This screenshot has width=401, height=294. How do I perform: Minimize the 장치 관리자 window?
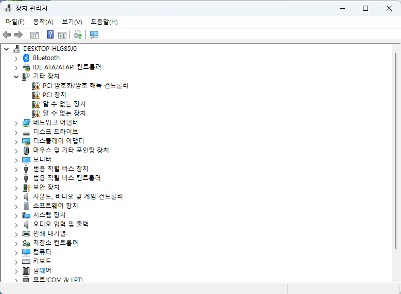click(342, 8)
